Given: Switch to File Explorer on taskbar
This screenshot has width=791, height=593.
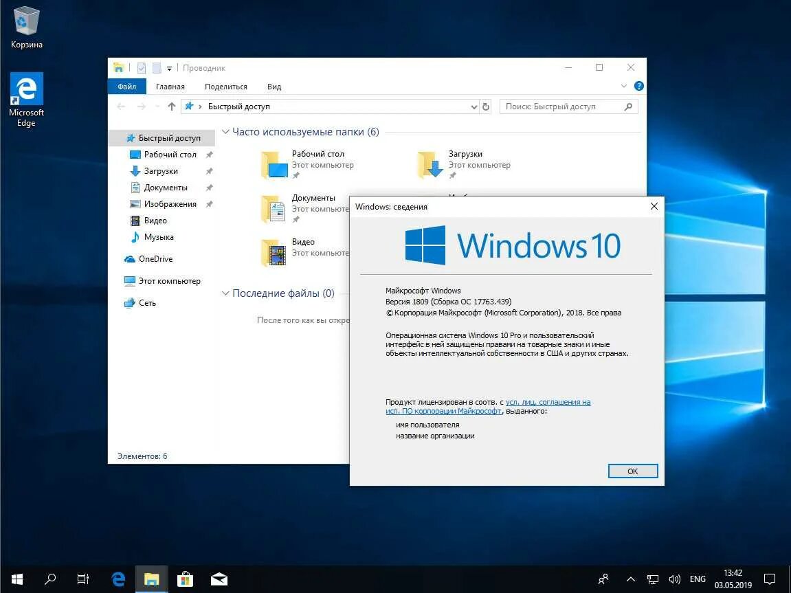Looking at the screenshot, I should pos(151,579).
